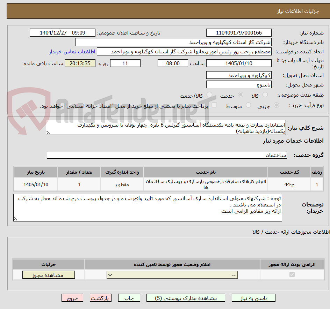Viewport: 330px width, 309px height.
Task: Click the بازگشت back button
Action: coord(100,298)
